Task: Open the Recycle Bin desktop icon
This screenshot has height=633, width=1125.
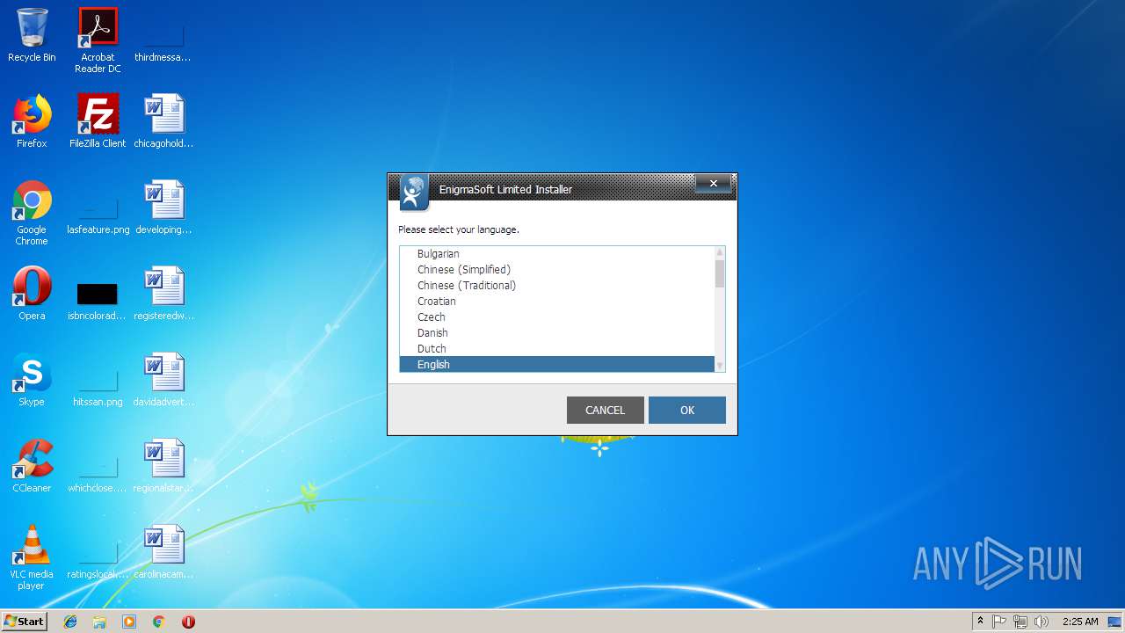Action: pyautogui.click(x=32, y=36)
